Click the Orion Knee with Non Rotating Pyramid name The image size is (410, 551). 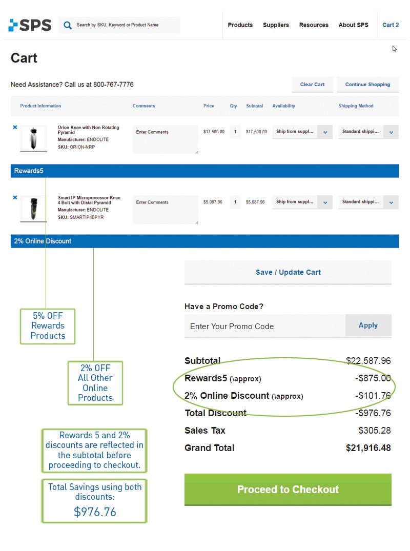[89, 130]
